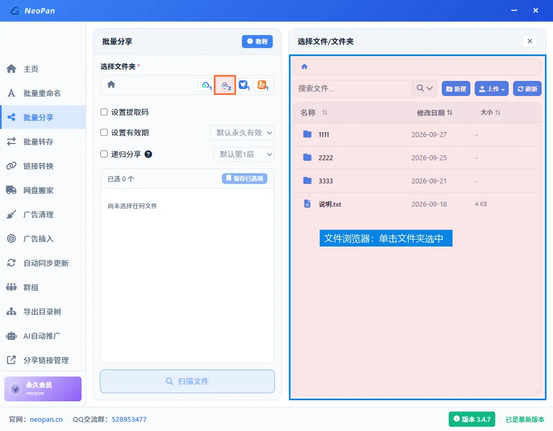Click the home breadcrumb in file browser
This screenshot has width=553, height=431.
point(305,66)
